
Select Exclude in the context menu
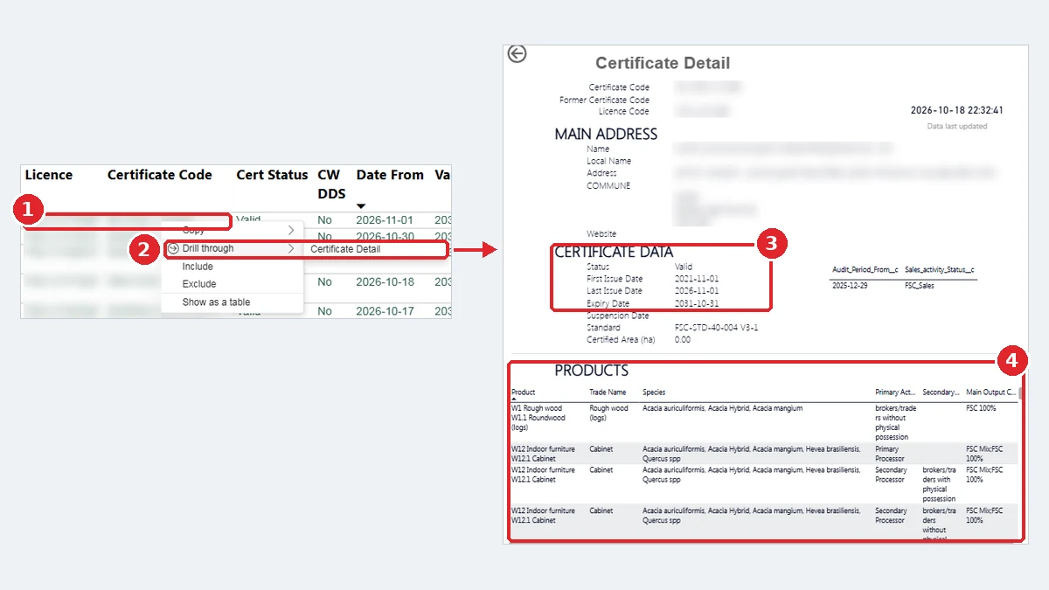[199, 284]
